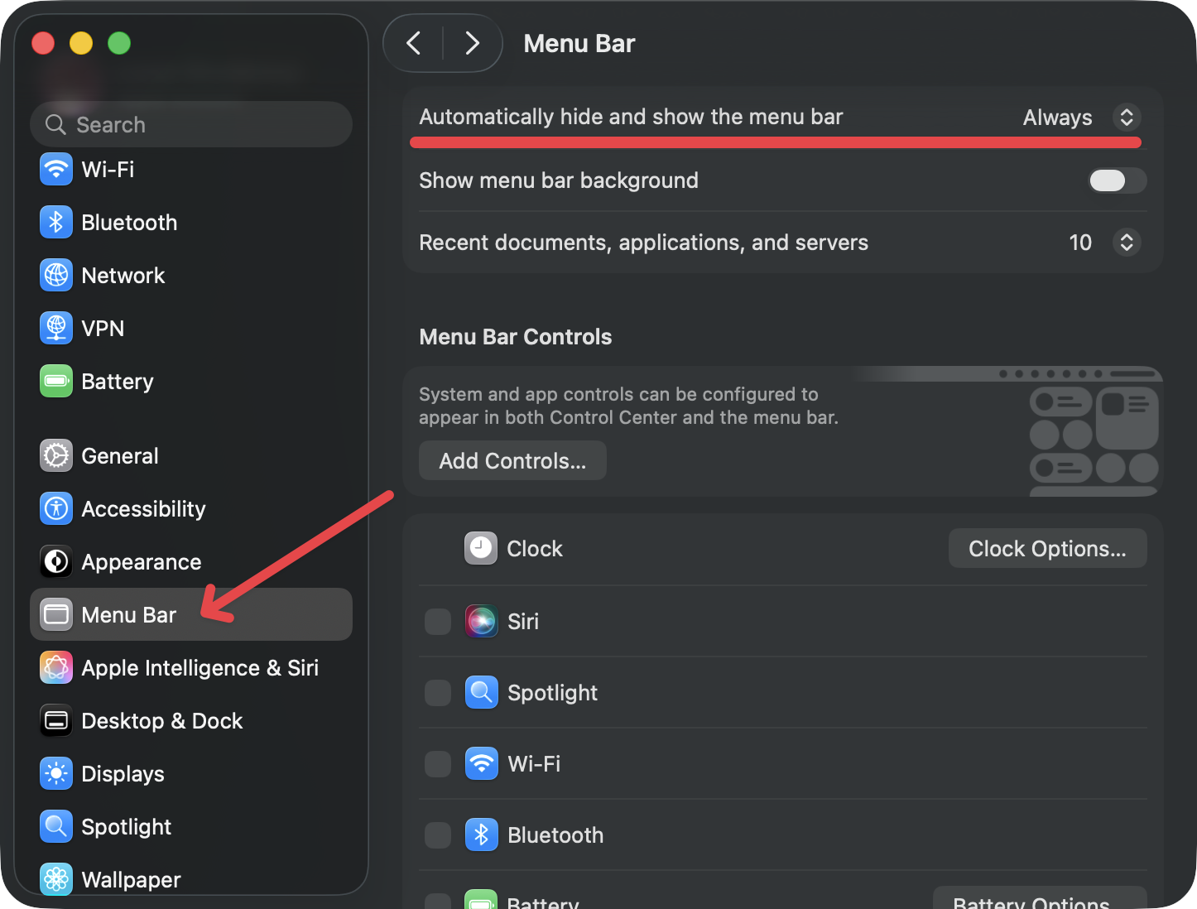Check the Wi-Fi menu bar checkbox

(438, 763)
